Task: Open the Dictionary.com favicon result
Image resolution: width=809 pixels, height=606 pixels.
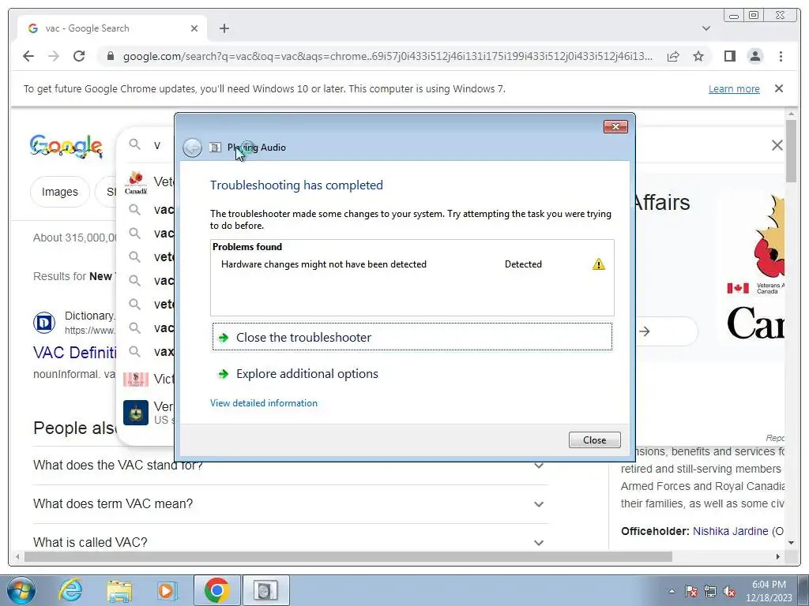Action: tap(44, 323)
